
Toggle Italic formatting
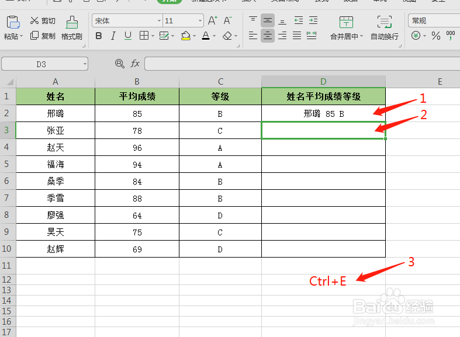113,36
